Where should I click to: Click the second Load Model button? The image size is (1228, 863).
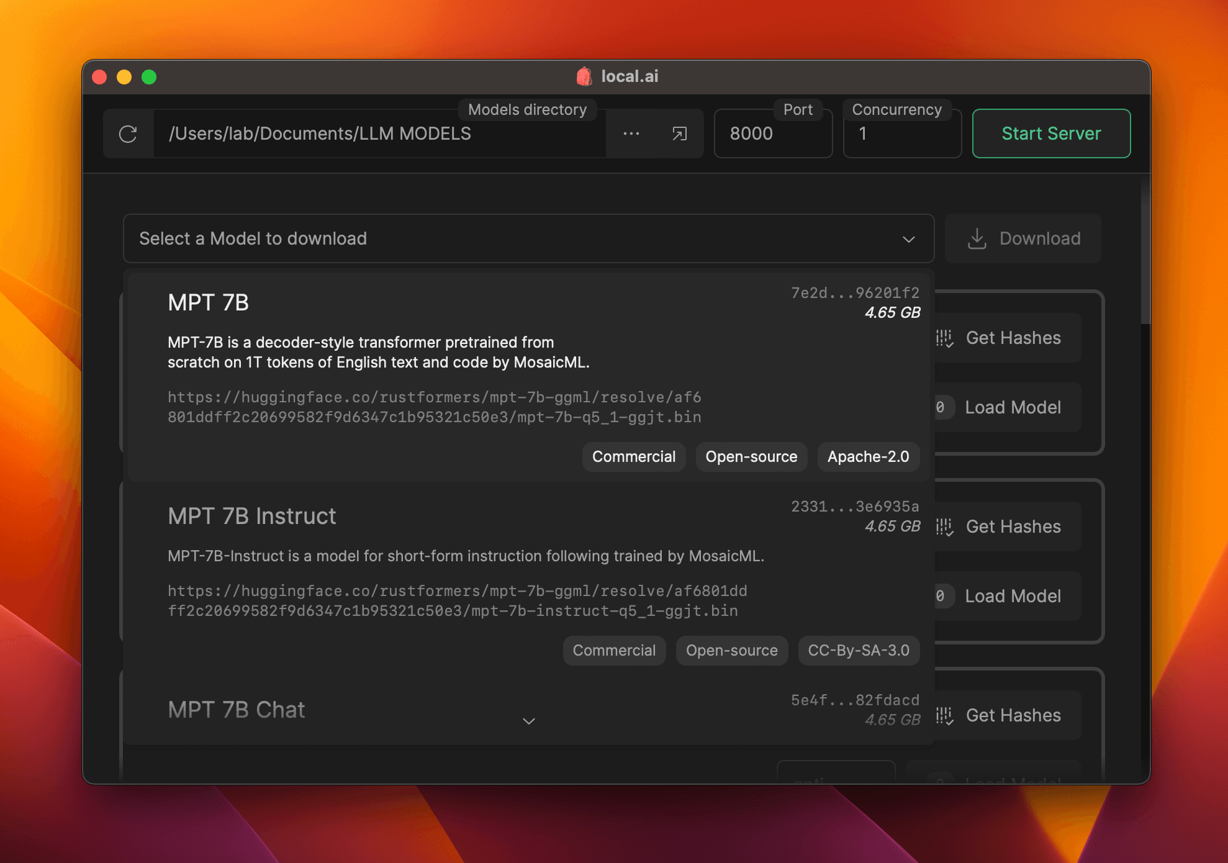point(1013,596)
